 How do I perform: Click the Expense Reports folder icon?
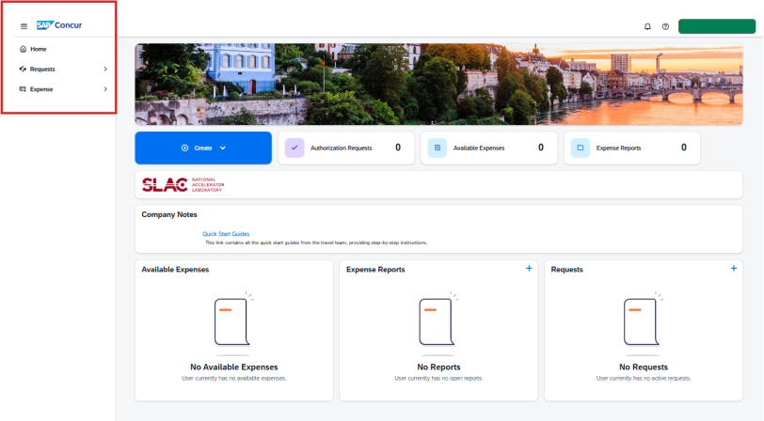coord(581,148)
